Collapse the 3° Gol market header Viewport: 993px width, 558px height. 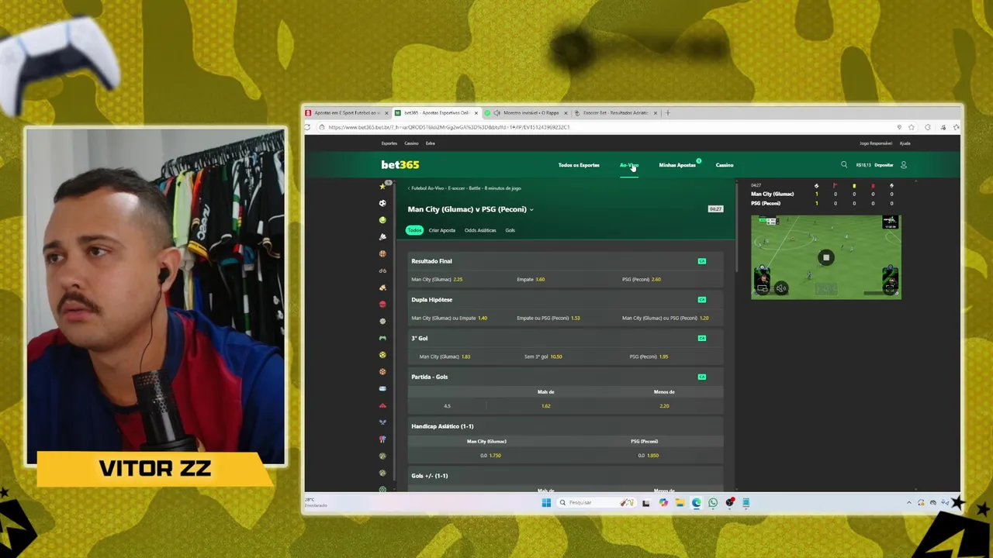pos(566,338)
